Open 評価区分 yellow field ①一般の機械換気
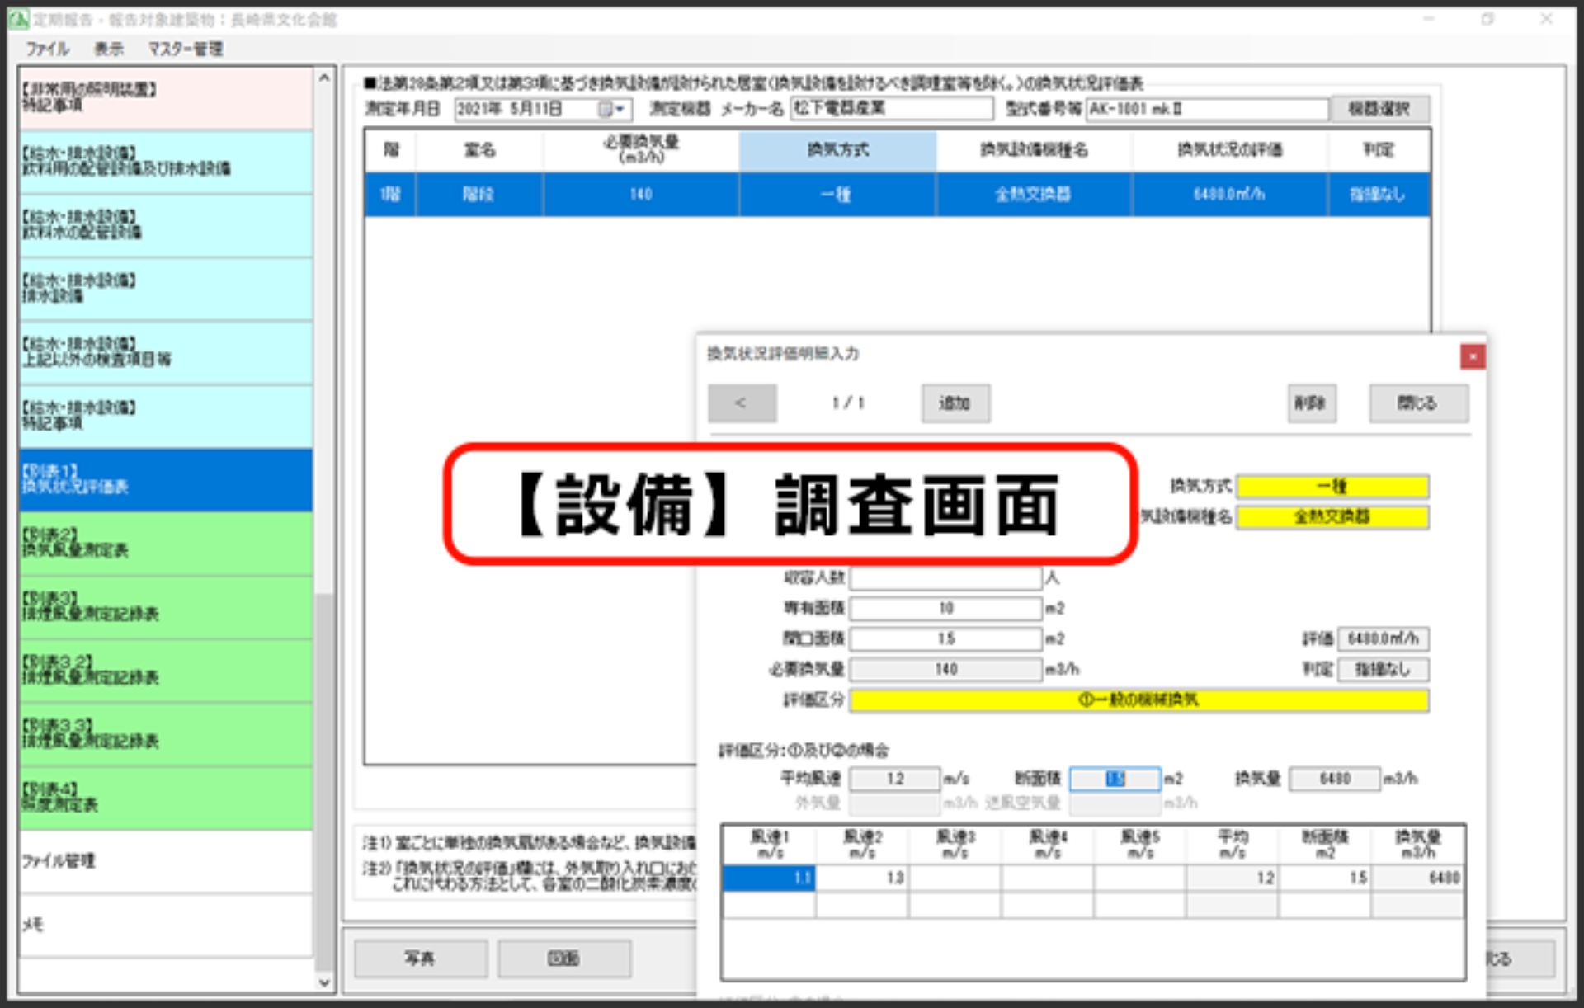The image size is (1584, 1008). (x=1139, y=700)
